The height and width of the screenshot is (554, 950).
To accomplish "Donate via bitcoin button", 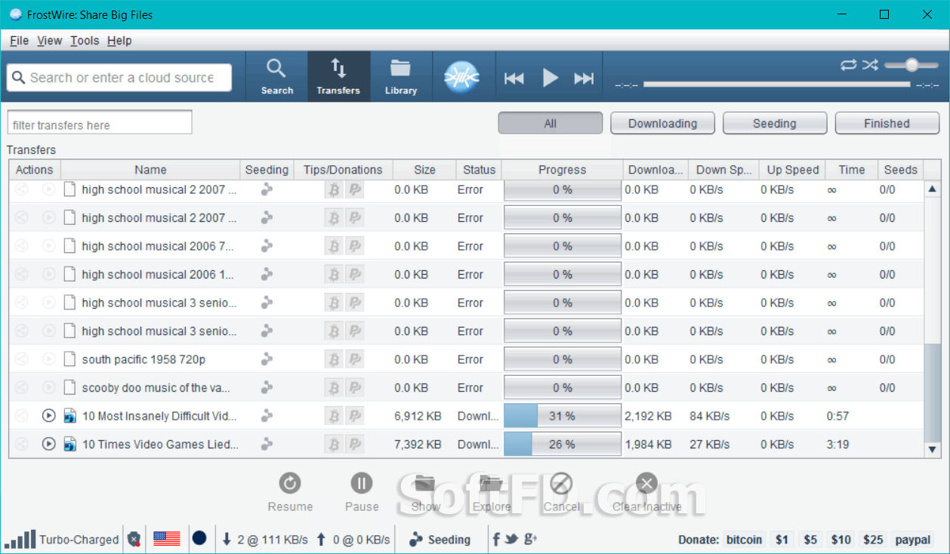I will click(x=745, y=540).
